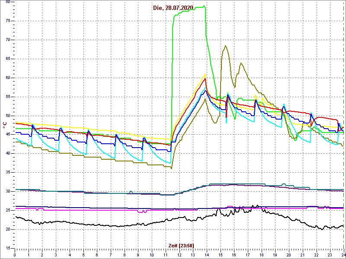This screenshot has height=259, width=346.
Task: Click hour 1 on the time axis
Action: (x=29, y=255)
